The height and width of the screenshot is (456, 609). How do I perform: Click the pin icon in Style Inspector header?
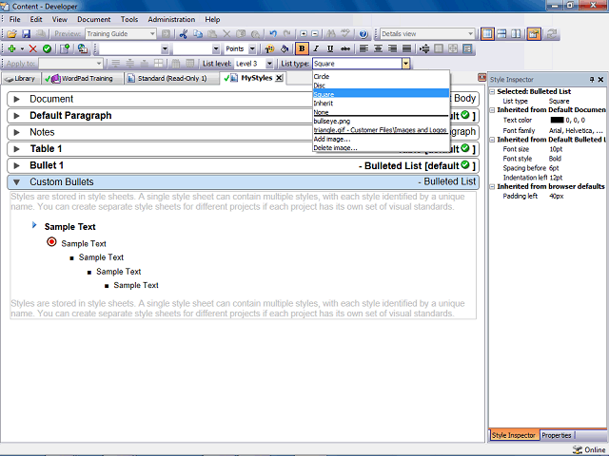[592, 80]
